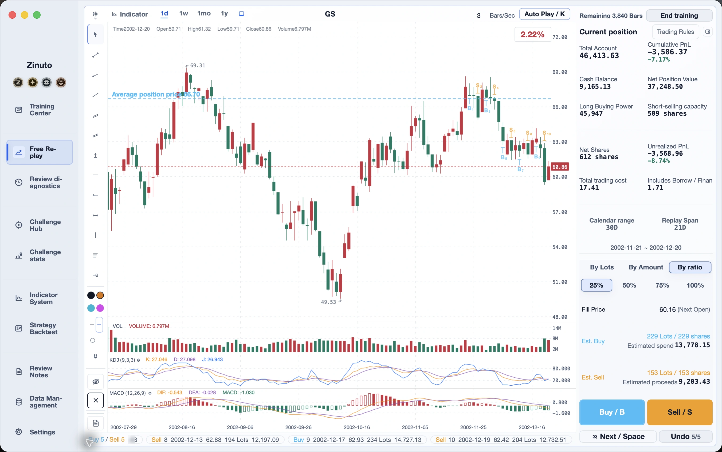Select the text annotation tool icon

point(95,255)
